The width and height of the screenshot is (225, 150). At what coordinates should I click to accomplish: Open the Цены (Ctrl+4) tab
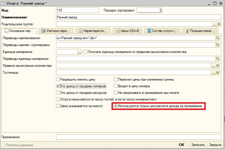(128, 31)
